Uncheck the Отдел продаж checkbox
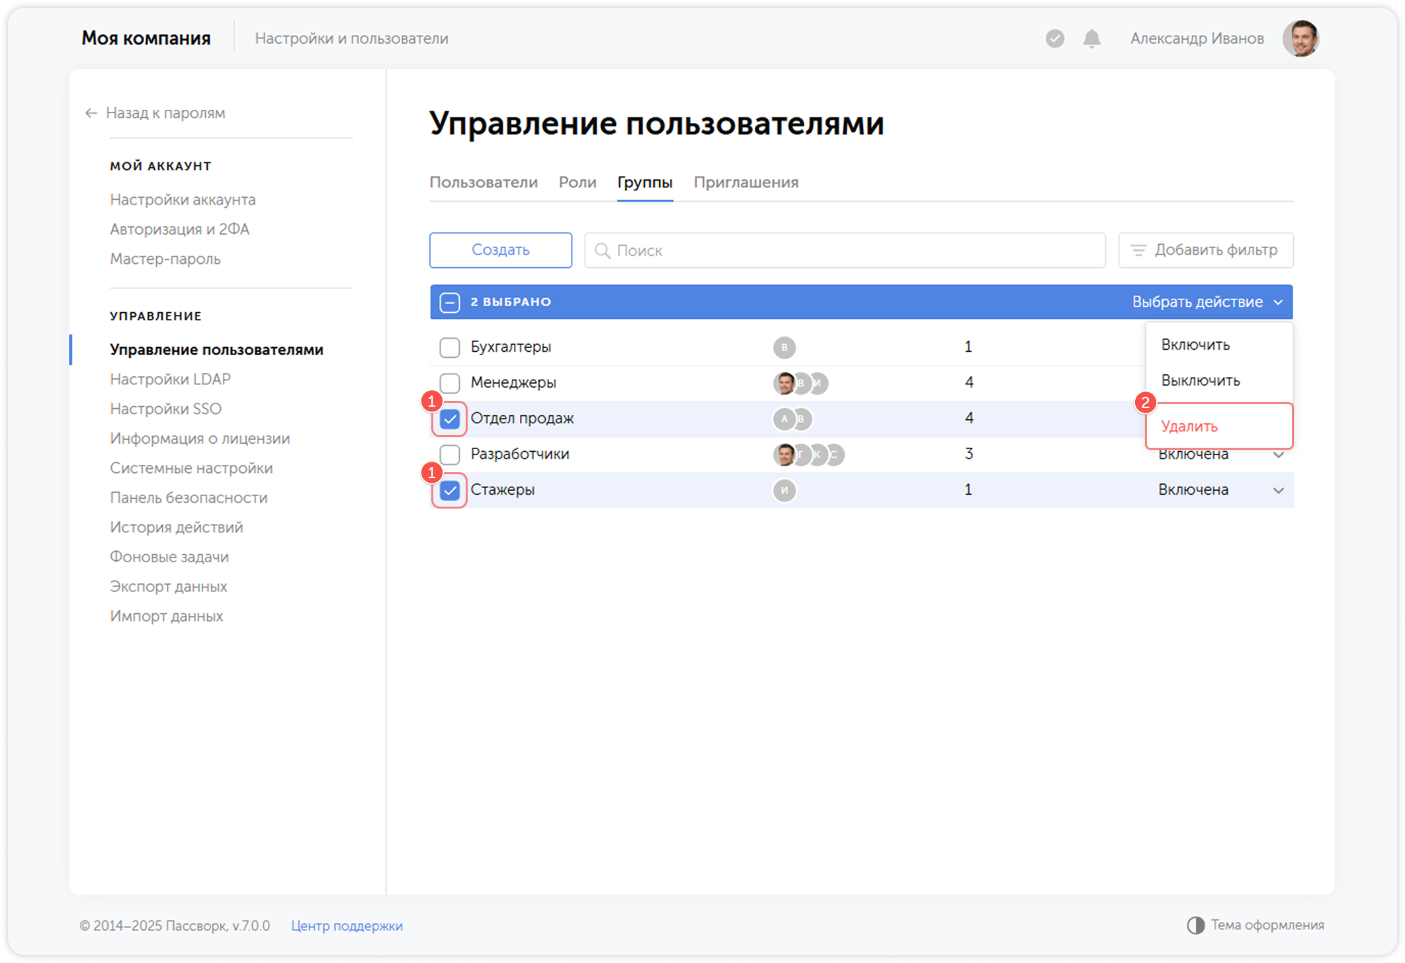The image size is (1405, 963). coord(450,419)
